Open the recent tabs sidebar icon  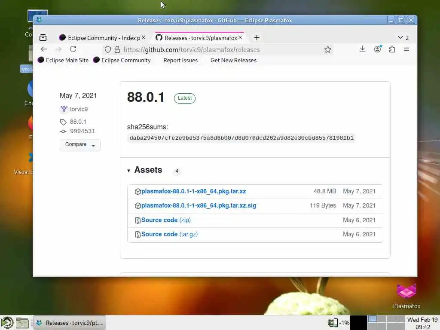tap(43, 38)
